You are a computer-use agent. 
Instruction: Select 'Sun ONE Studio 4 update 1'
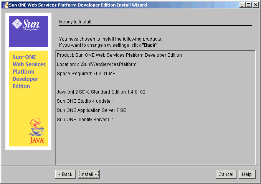coord(85,101)
